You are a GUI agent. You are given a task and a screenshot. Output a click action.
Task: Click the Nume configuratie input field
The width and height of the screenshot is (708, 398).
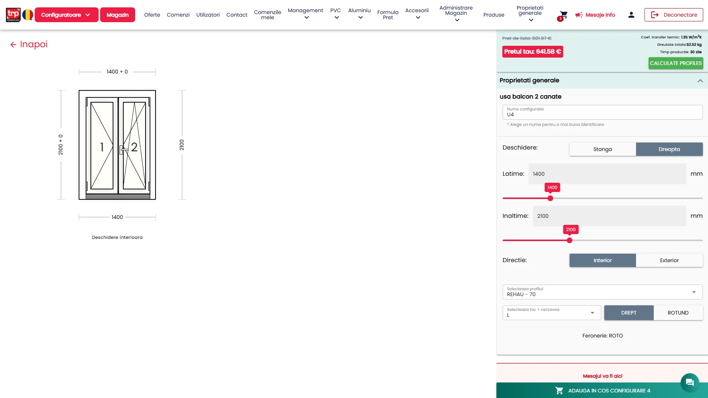[602, 112]
